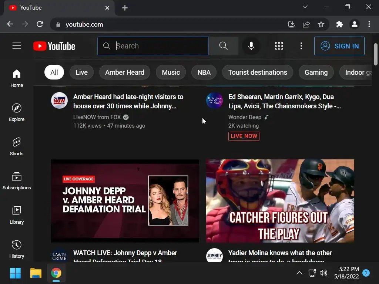The height and width of the screenshot is (284, 379).
Task: Click the YouTube page vertical scrollbar
Action: coord(375,54)
